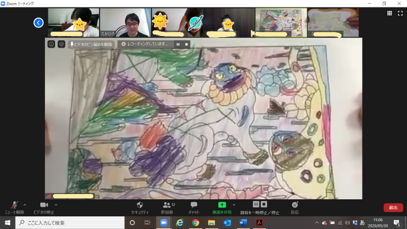Image resolution: width=407 pixels, height=229 pixels.
Task: Click ビデオのピン留めを解除 to unpin video
Action: point(91,45)
